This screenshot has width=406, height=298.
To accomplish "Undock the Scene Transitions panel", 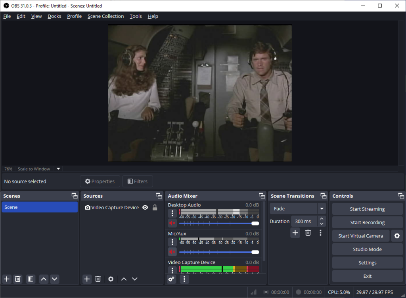I will tap(324, 196).
